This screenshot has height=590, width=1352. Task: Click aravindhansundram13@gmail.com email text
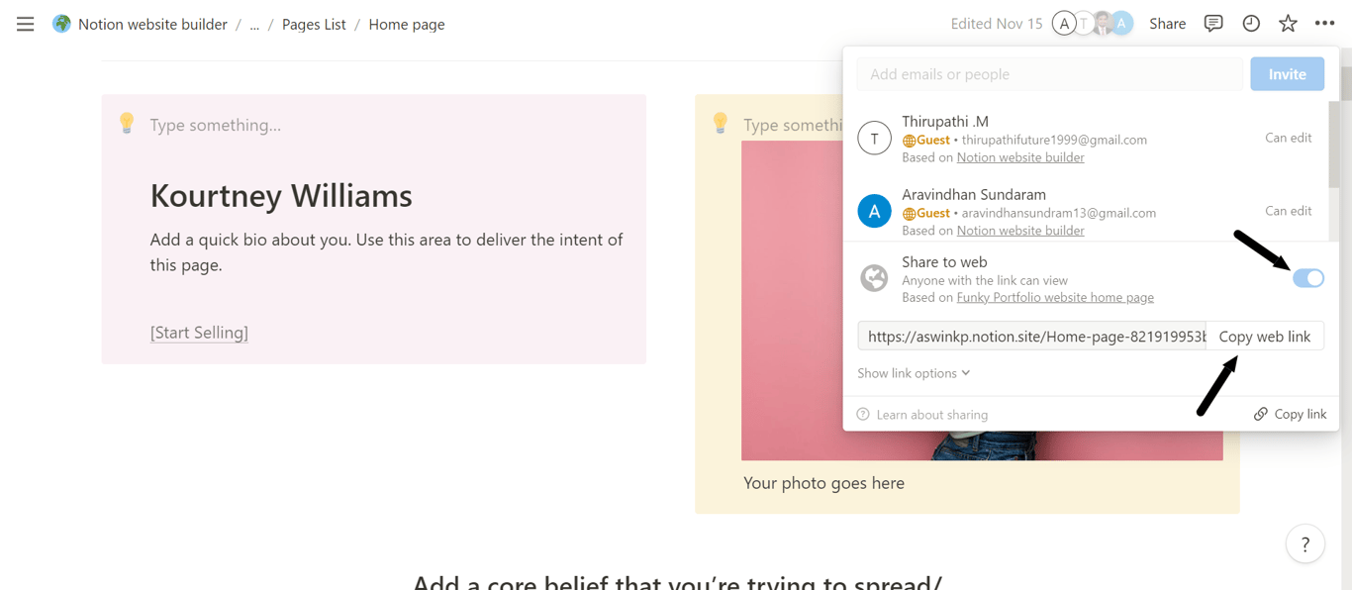click(1059, 213)
